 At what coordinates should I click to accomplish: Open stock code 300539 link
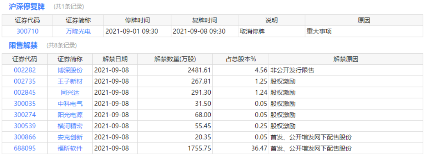[x=25, y=126]
